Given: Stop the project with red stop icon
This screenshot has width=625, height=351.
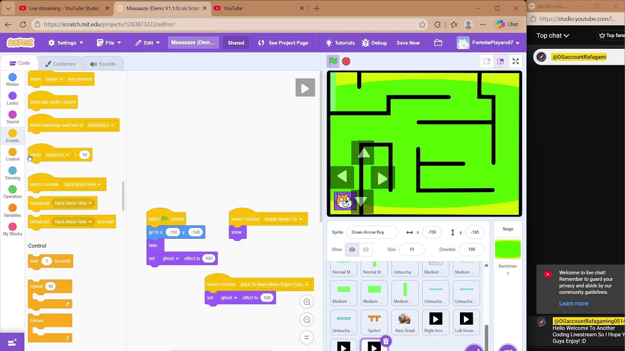Looking at the screenshot, I should (x=346, y=61).
